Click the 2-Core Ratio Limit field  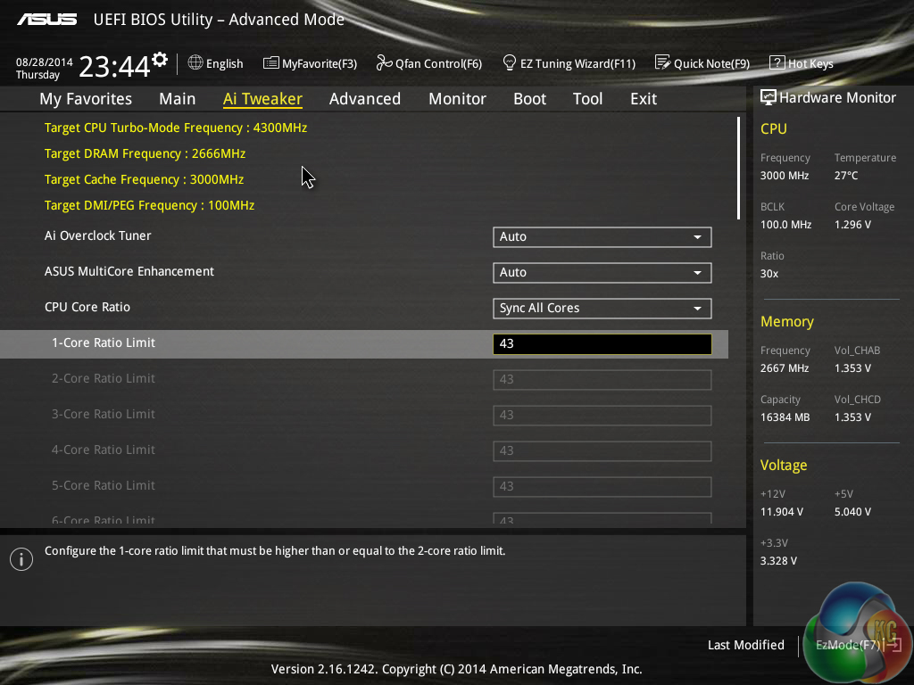tap(602, 380)
